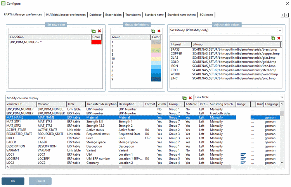Add a column in Modify column display
The width and height of the screenshot is (291, 187).
pyautogui.click(x=185, y=98)
